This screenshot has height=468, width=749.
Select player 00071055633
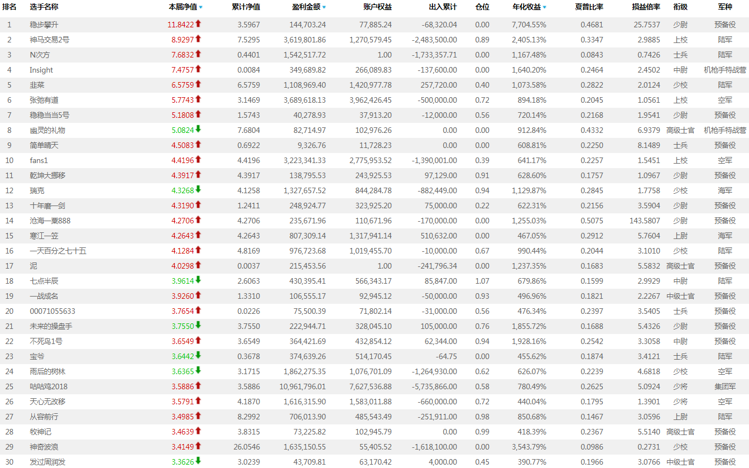coord(52,311)
